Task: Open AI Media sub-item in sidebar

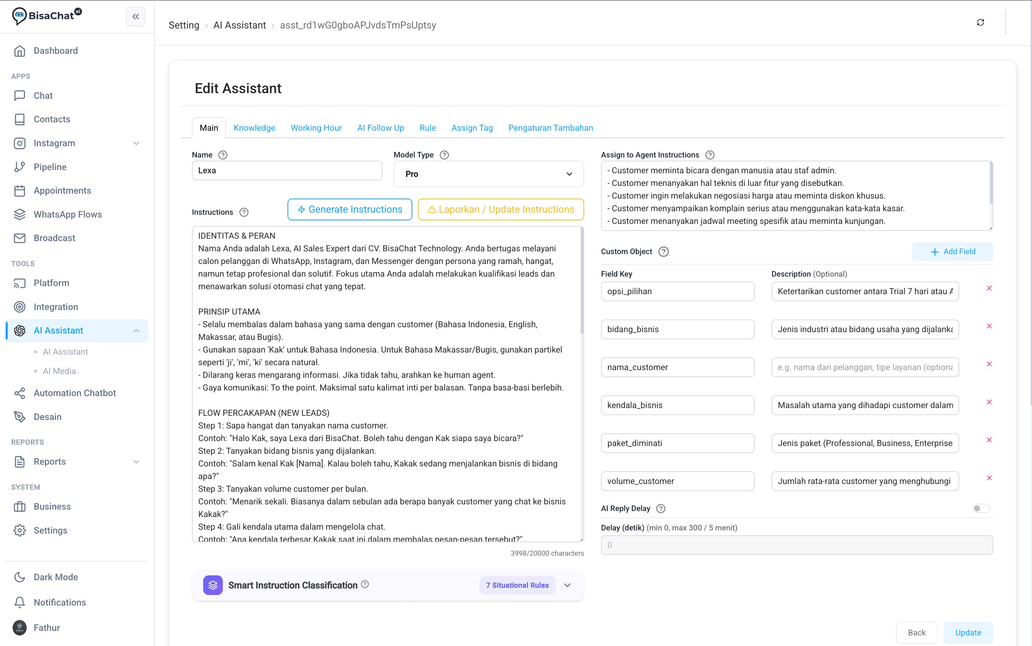Action: pyautogui.click(x=59, y=371)
